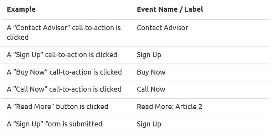The image size is (273, 136).
Task: Select the Read More button clicked example
Action: [57, 107]
